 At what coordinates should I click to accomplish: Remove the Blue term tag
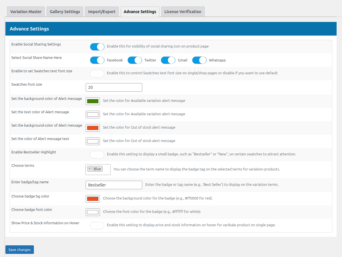click(89, 169)
